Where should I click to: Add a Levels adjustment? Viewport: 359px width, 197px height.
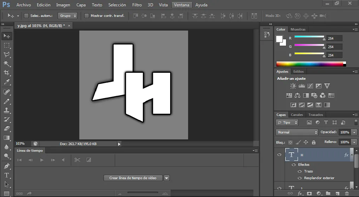tap(301, 86)
